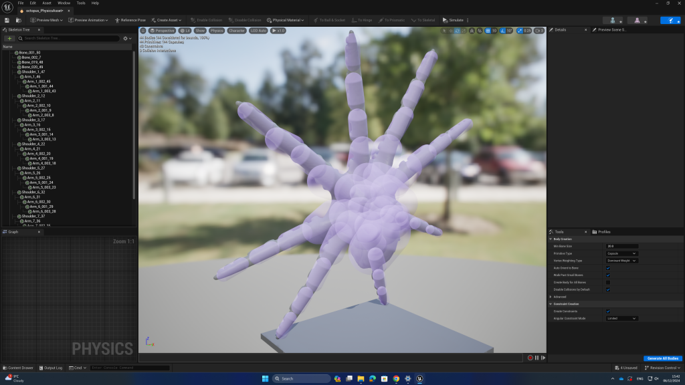
Task: Click the Perspective viewport mode button
Action: click(x=162, y=31)
